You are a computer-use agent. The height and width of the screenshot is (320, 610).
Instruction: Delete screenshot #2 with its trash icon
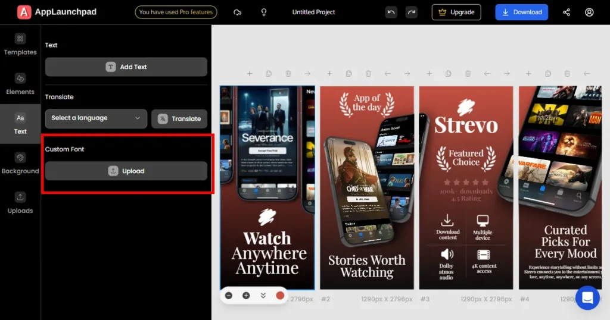click(368, 74)
